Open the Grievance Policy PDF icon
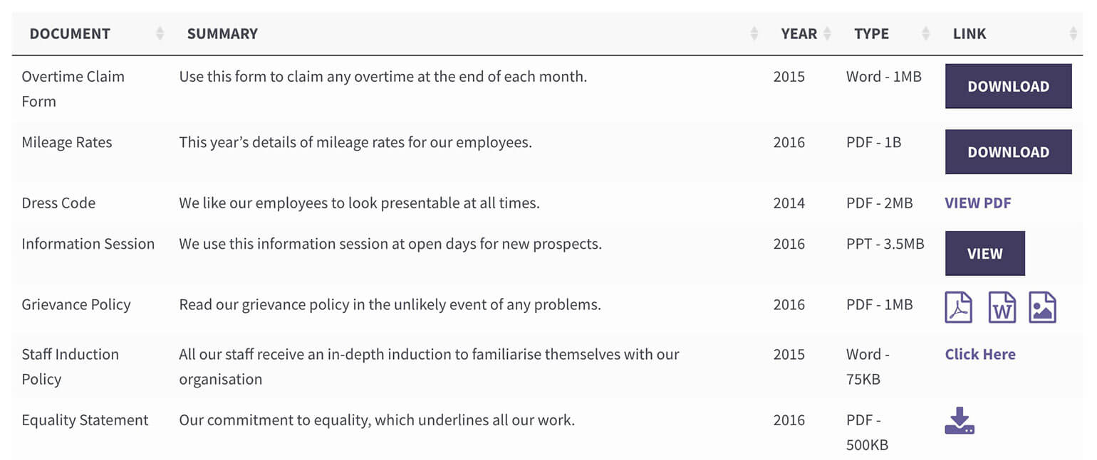1097x460 pixels. click(958, 306)
